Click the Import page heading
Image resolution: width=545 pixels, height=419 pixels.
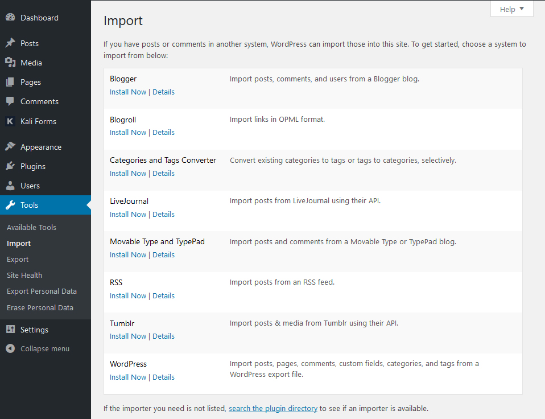[x=123, y=21]
